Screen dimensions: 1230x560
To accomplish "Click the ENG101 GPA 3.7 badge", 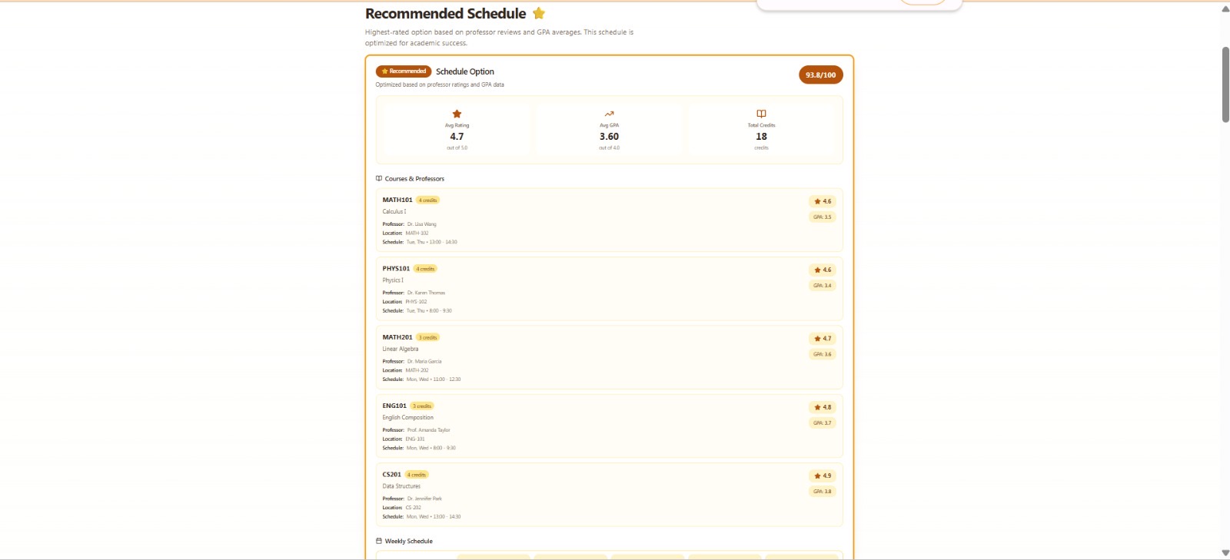I will [823, 423].
